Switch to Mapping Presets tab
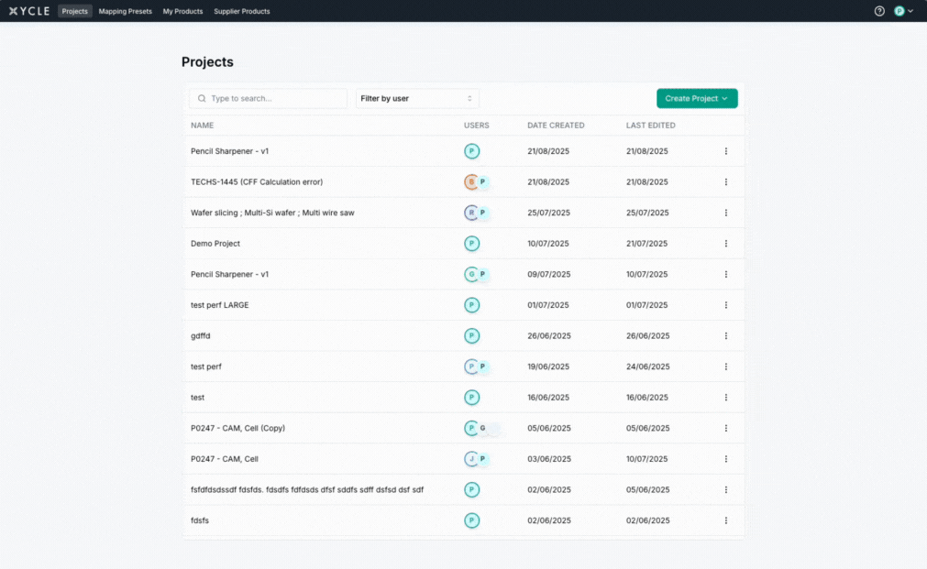The height and width of the screenshot is (569, 927). point(126,11)
